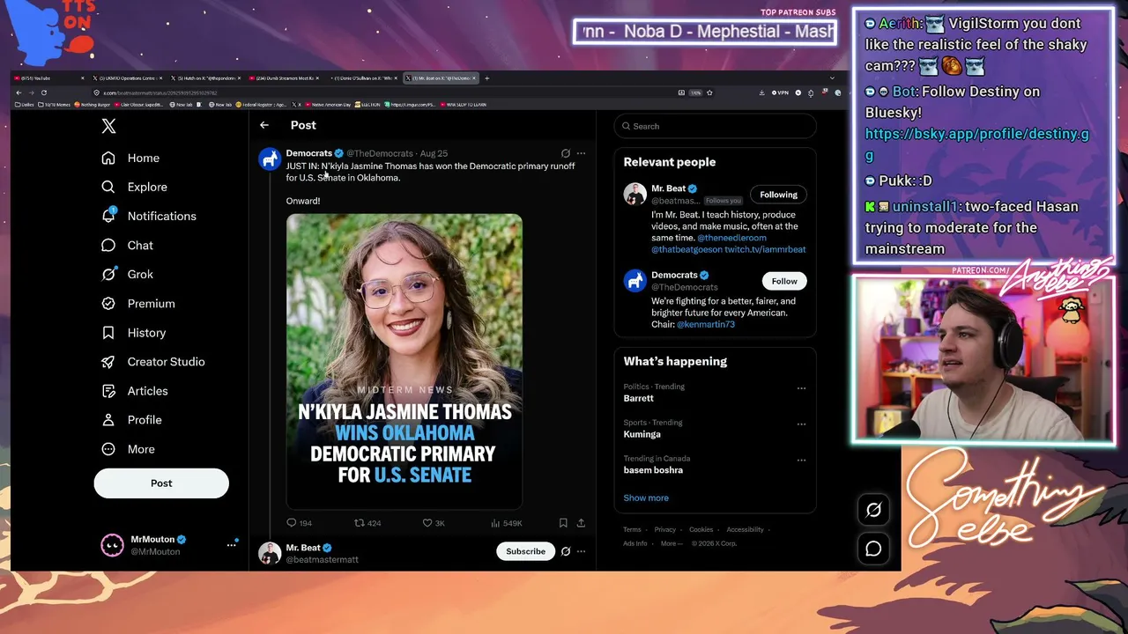
Task: Click the X logo in the sidebar
Action: [x=108, y=126]
